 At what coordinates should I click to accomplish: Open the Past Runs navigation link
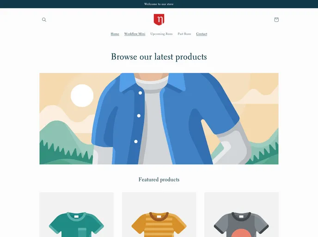184,34
